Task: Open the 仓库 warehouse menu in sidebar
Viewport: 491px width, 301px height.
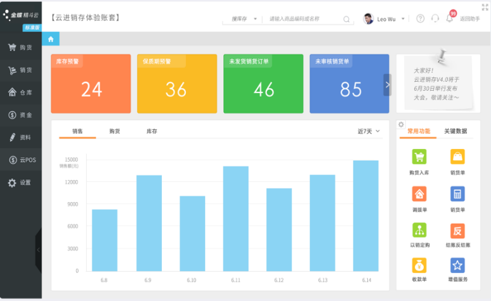Action: coord(21,93)
